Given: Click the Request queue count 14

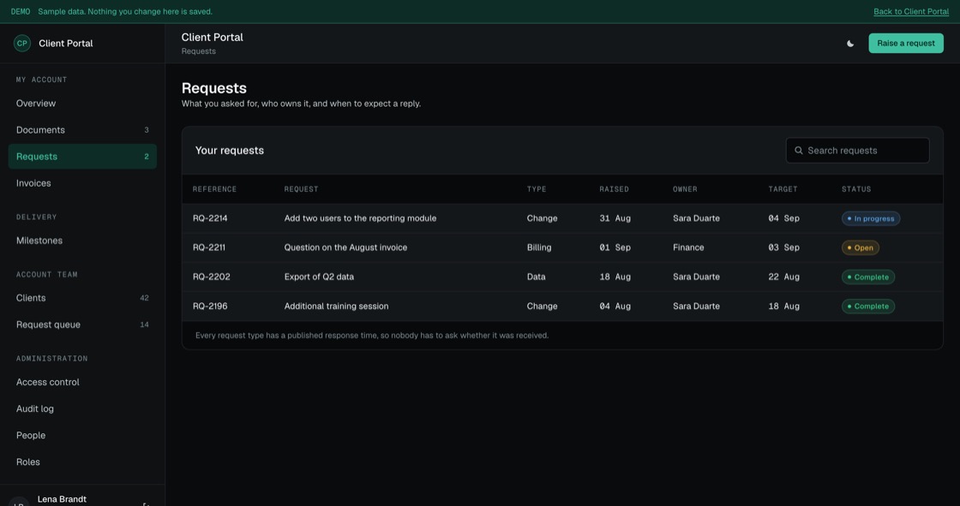Looking at the screenshot, I should tap(145, 324).
